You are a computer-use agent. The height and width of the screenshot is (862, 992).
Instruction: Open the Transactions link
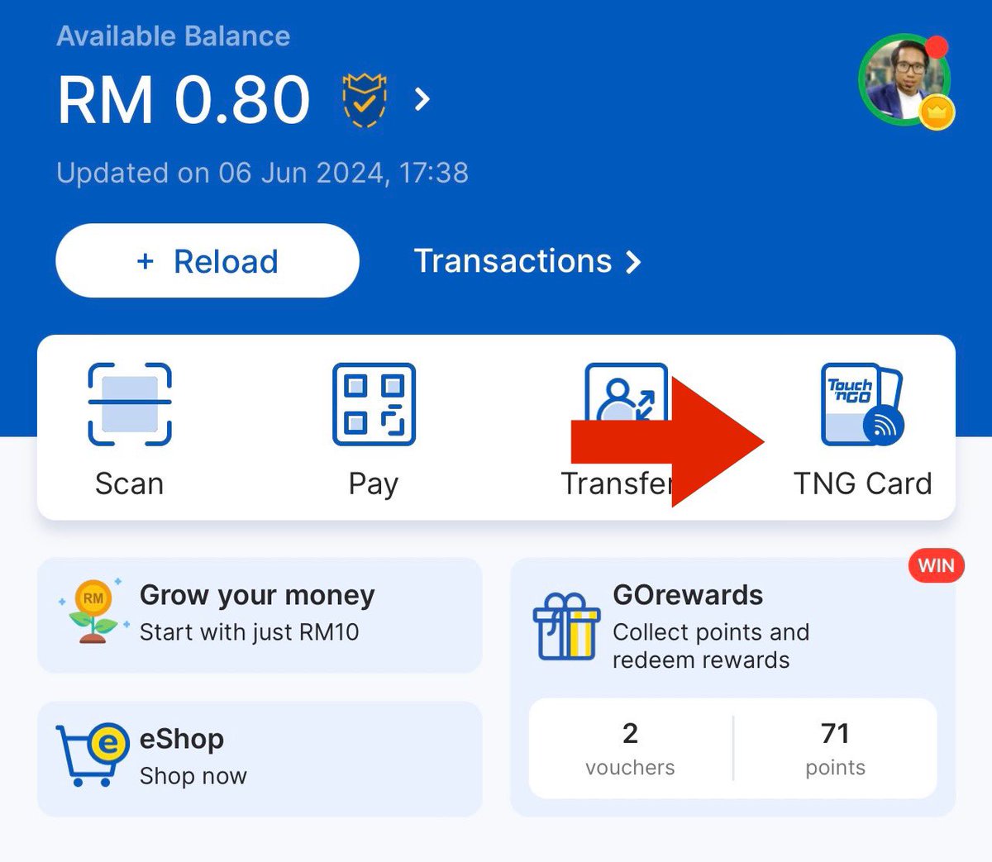tap(527, 261)
